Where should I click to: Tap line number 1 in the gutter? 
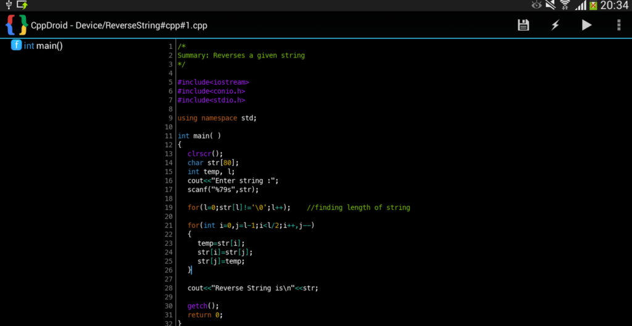(171, 46)
